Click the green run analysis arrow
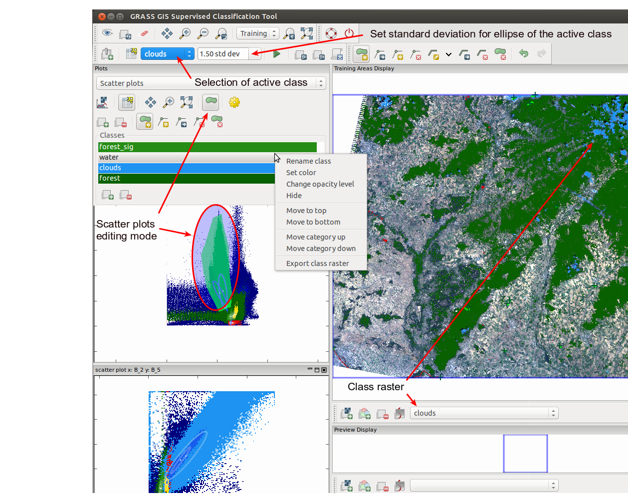 (277, 54)
